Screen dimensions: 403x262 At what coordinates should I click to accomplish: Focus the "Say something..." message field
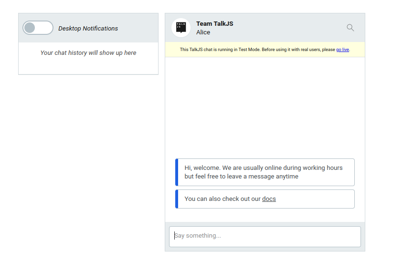pos(265,237)
